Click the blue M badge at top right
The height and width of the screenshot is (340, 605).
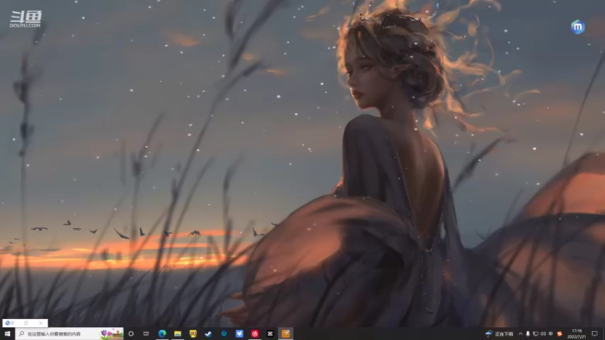578,27
